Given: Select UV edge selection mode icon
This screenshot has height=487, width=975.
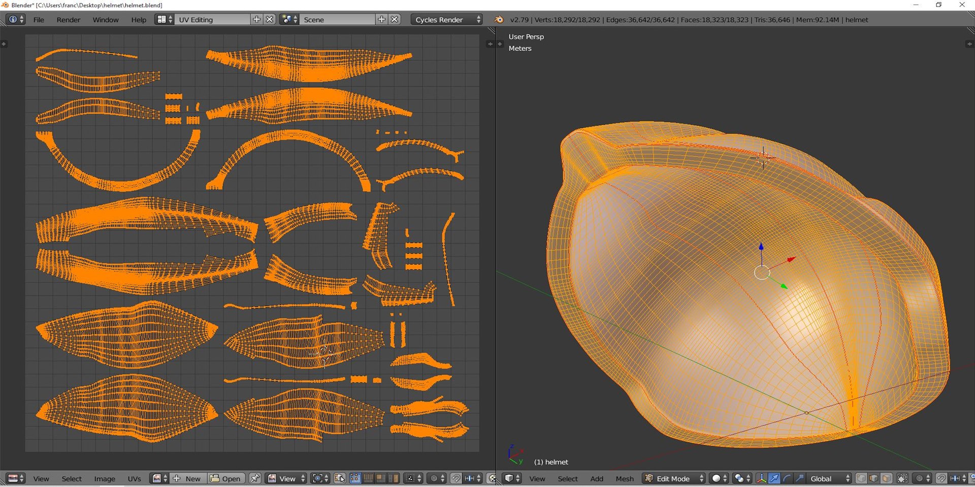Looking at the screenshot, I should point(368,478).
